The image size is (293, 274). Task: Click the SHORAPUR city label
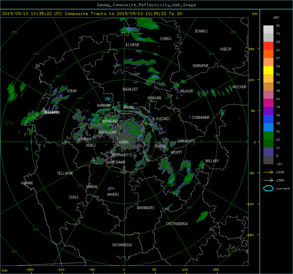point(200,66)
